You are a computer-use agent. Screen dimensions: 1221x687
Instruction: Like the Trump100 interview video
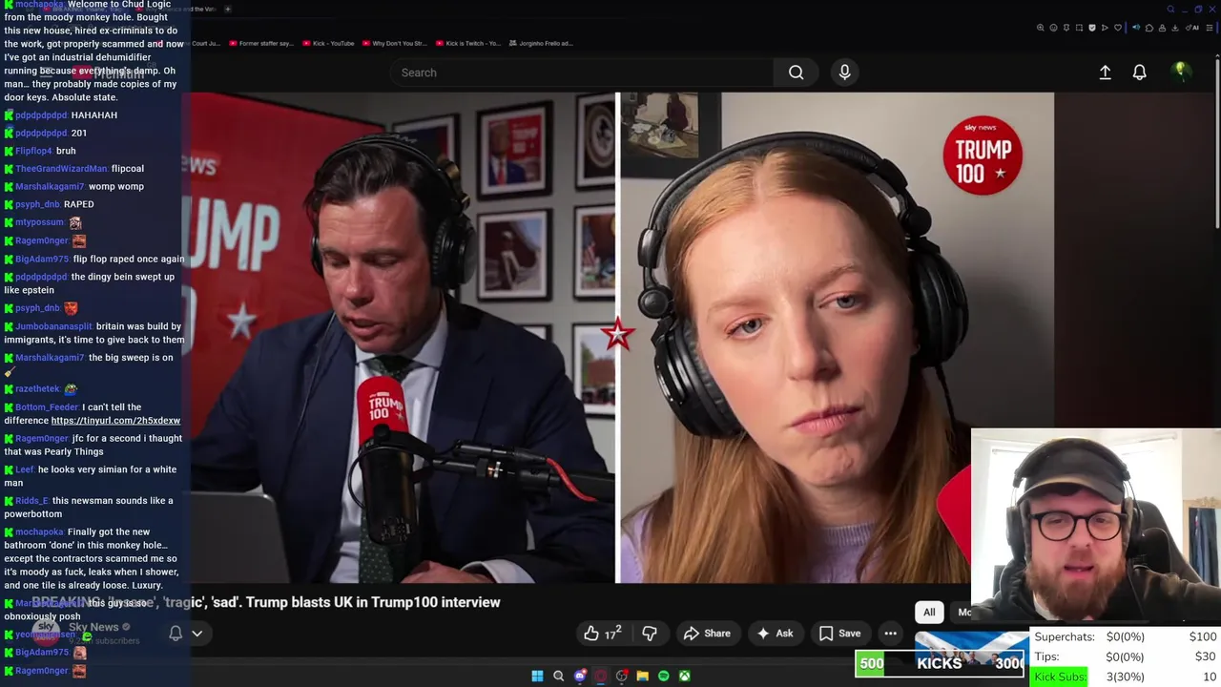(x=603, y=634)
